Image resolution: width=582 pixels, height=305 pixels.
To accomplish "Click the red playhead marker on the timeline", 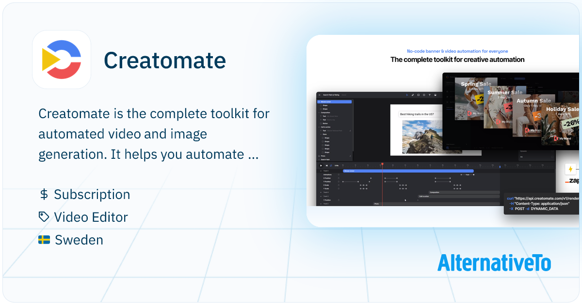I will tap(382, 163).
